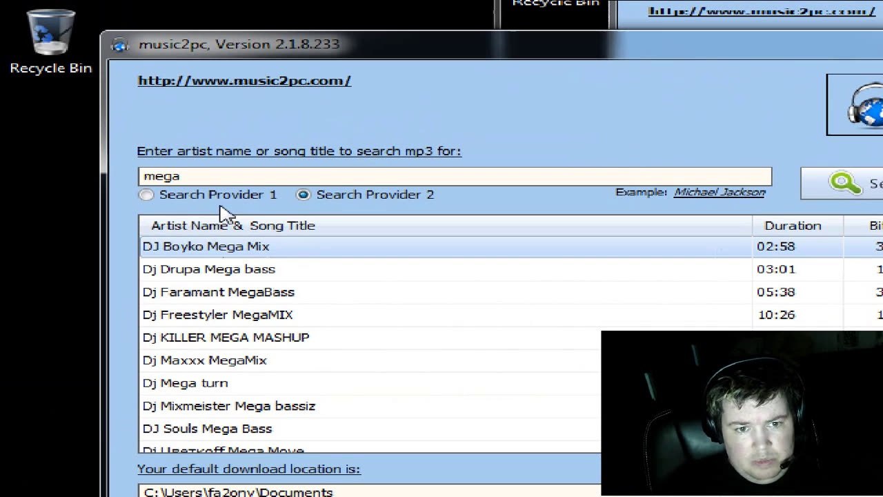Click the Michael Jackson example link
This screenshot has width=883, height=497.
click(720, 192)
